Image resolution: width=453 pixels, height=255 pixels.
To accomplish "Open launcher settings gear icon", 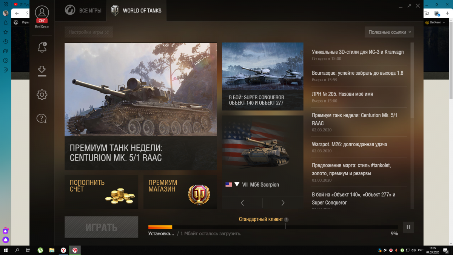I will pos(42,95).
